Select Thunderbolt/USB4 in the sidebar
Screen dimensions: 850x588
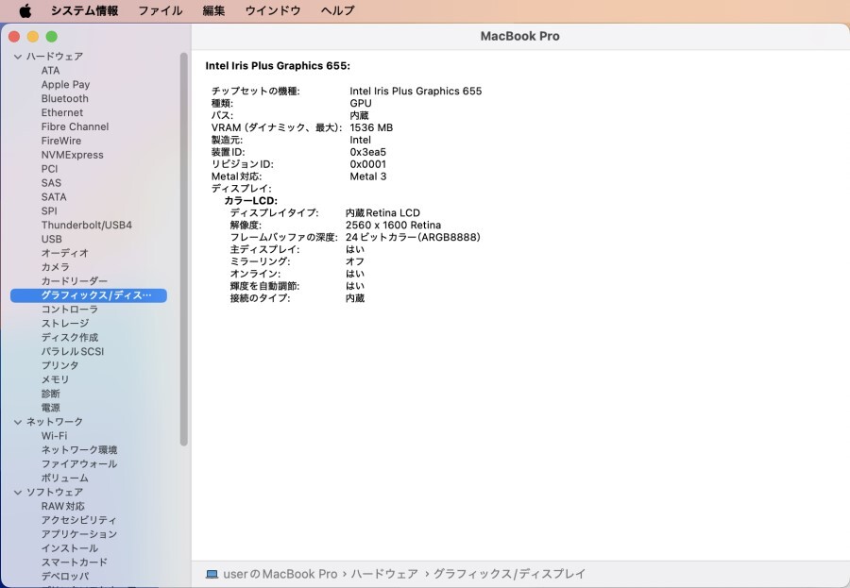tap(87, 225)
